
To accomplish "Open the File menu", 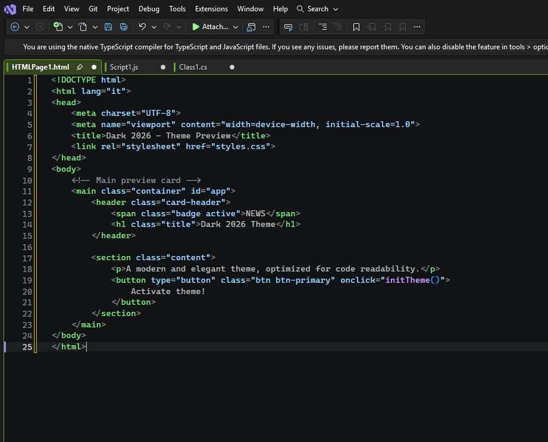I will 28,9.
